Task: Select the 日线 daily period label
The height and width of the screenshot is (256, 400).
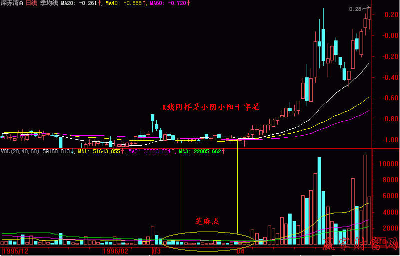Action: tap(31, 3)
